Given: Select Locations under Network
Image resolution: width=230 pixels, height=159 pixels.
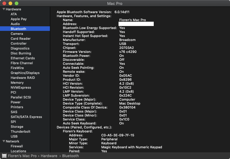Looking at the screenshot, I should coord(18,151).
